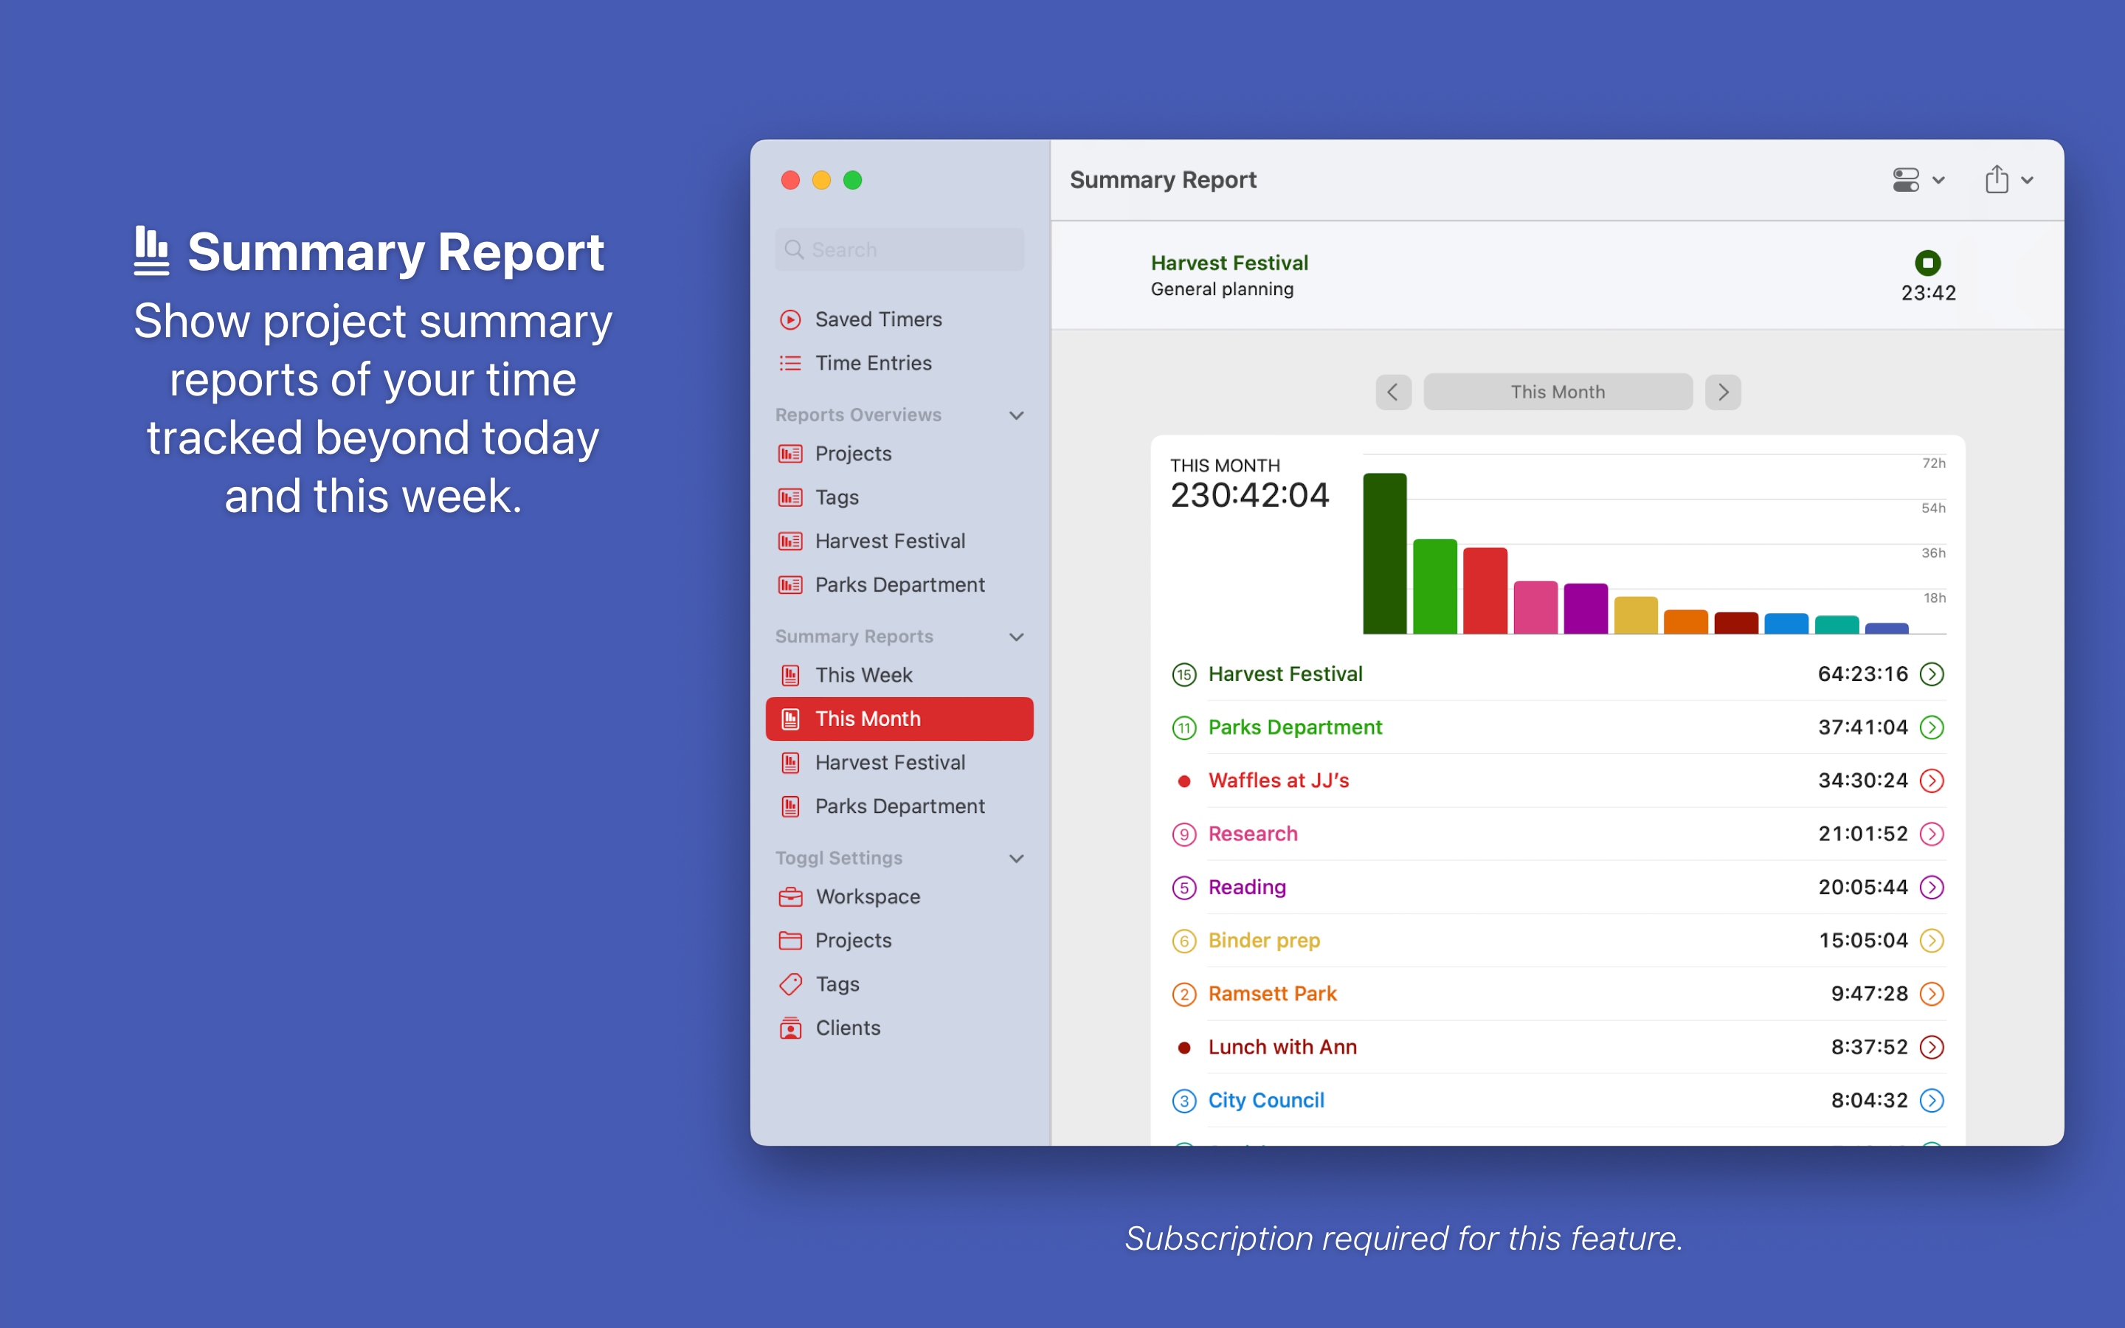Open Waffles at JJ's details arrow
Image resolution: width=2125 pixels, height=1328 pixels.
(x=1931, y=781)
